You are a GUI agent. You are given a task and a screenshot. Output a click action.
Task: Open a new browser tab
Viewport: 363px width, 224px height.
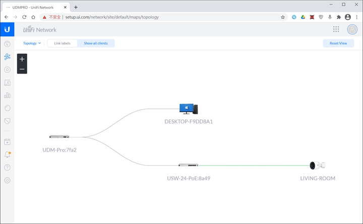click(x=76, y=7)
